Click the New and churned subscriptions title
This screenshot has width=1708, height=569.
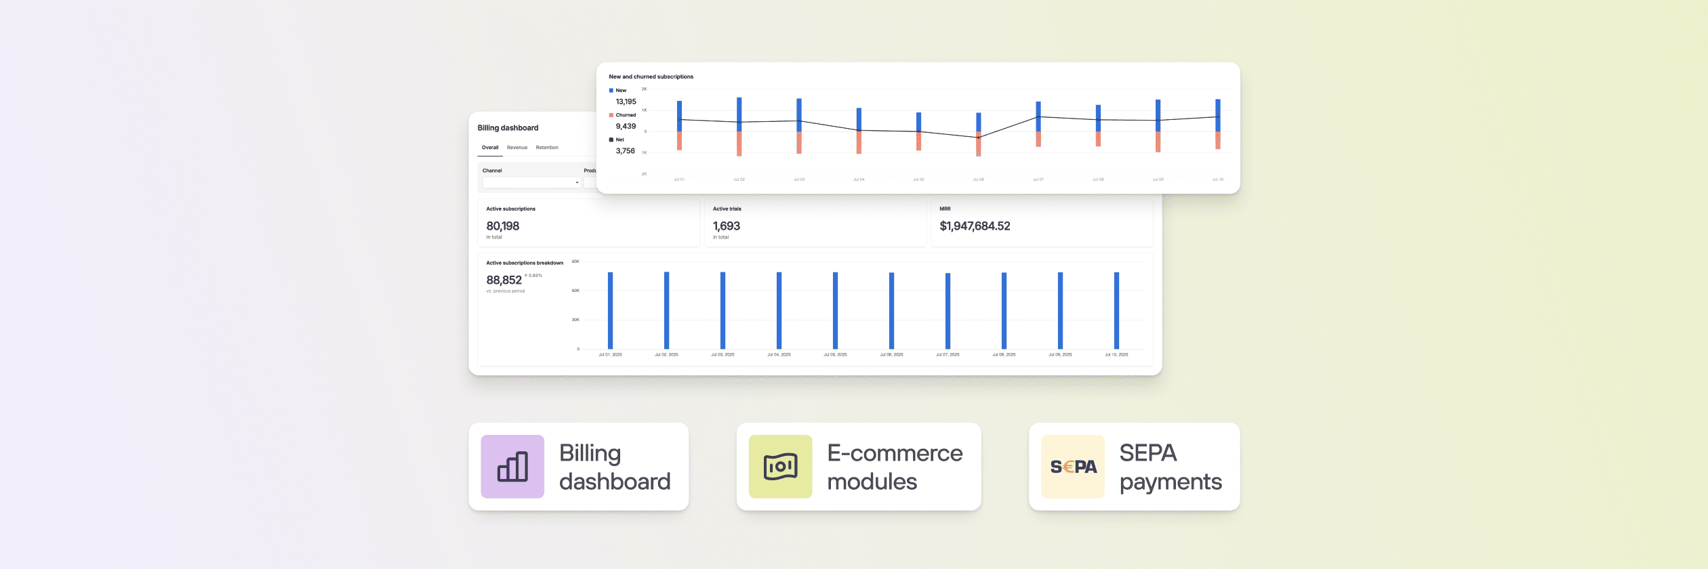point(651,77)
